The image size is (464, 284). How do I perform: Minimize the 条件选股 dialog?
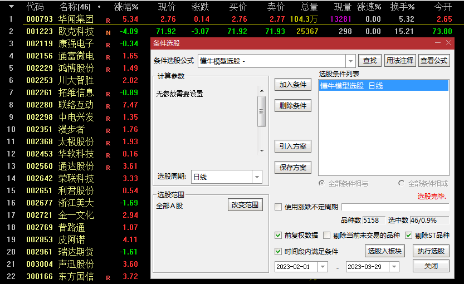pos(438,43)
